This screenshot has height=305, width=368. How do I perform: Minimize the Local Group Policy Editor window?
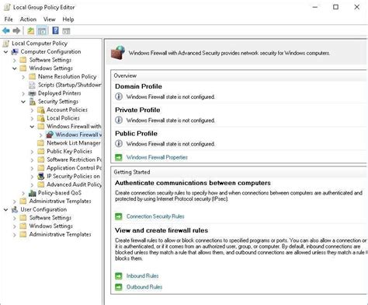click(x=315, y=7)
